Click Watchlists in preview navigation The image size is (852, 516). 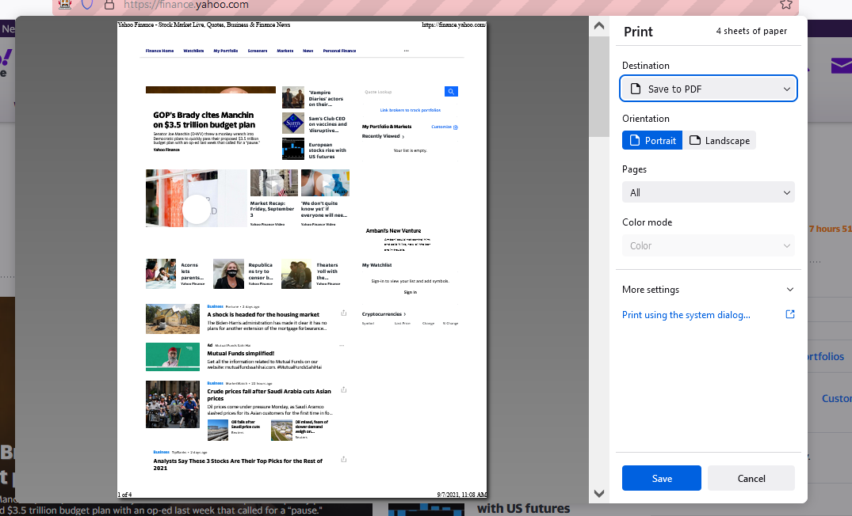193,51
